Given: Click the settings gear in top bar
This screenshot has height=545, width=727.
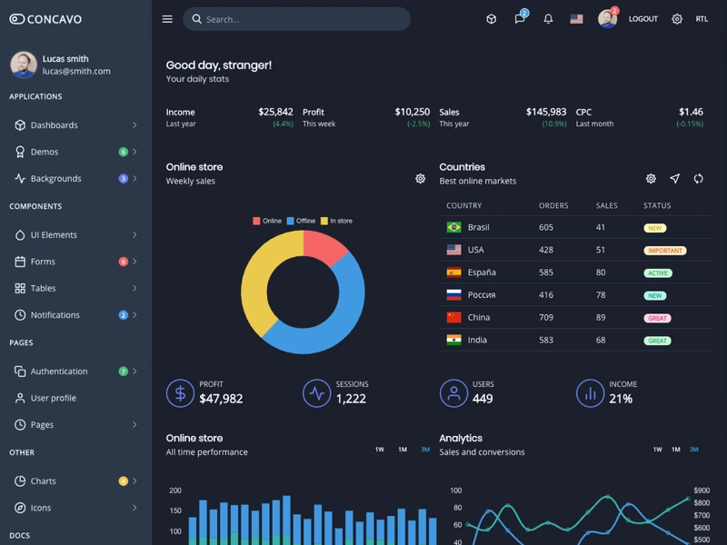Looking at the screenshot, I should coord(677,19).
